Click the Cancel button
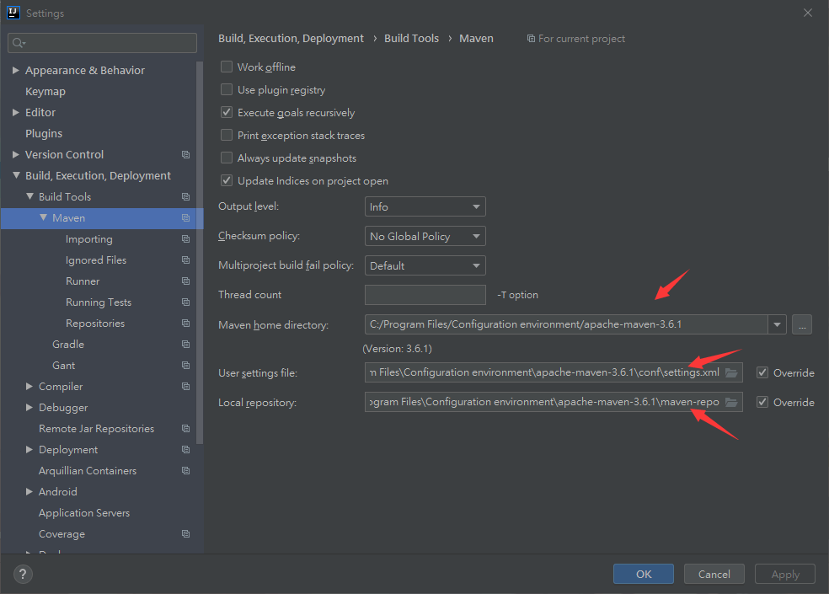Image resolution: width=829 pixels, height=594 pixels. [x=714, y=574]
